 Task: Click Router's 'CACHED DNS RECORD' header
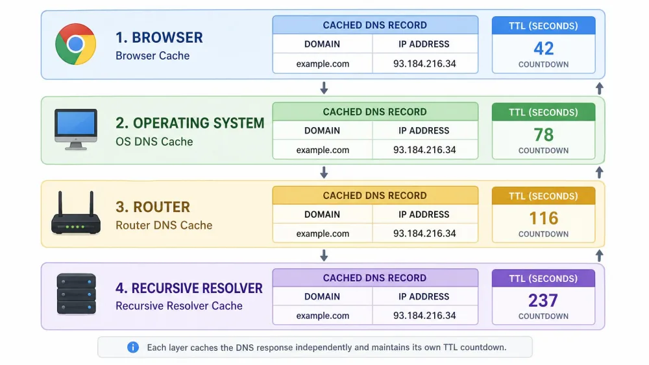[x=375, y=196]
